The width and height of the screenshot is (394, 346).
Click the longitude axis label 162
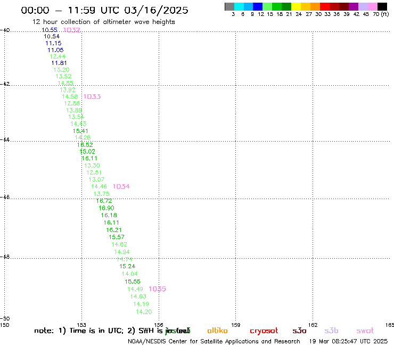point(313,325)
